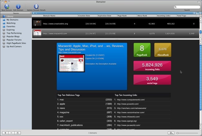Select High PageRank Sites smart list
The height and width of the screenshot is (136, 202).
pos(16,43)
